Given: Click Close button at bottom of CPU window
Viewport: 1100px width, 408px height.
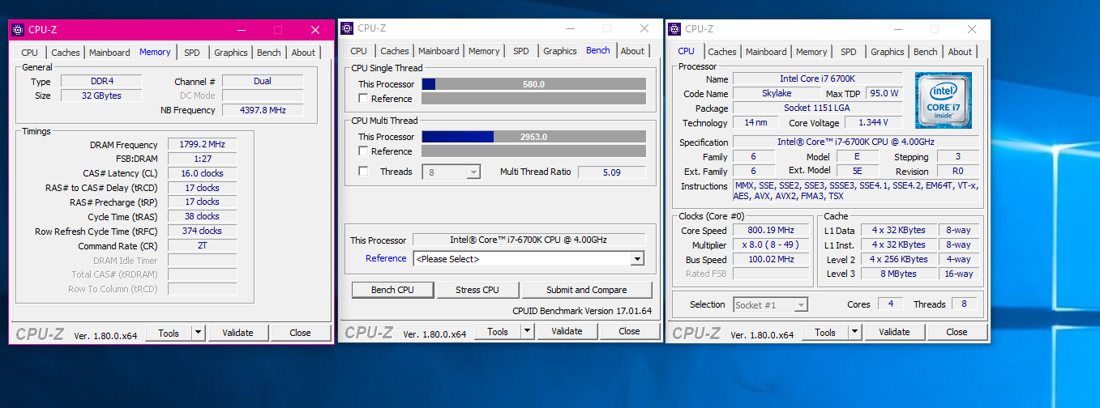Looking at the screenshot, I should click(957, 332).
